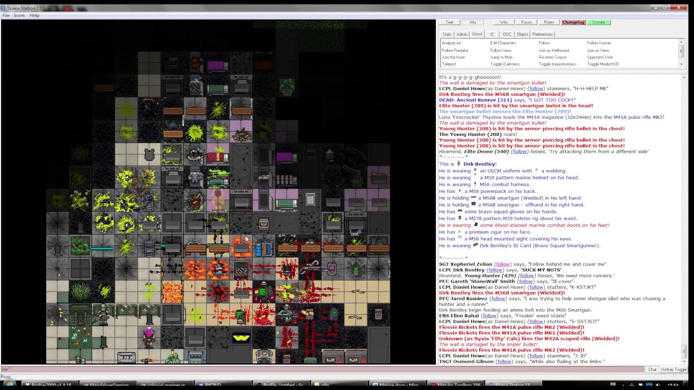
Task: Click the verb panel scrollbar thumb
Action: pos(682,50)
